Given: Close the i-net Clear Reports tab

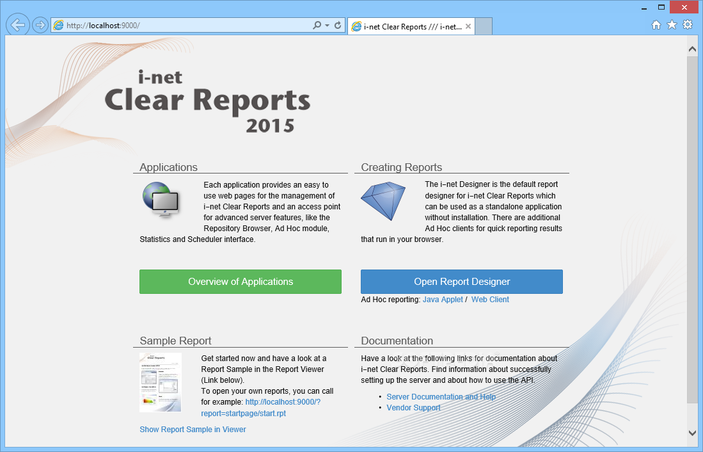Looking at the screenshot, I should (x=468, y=26).
